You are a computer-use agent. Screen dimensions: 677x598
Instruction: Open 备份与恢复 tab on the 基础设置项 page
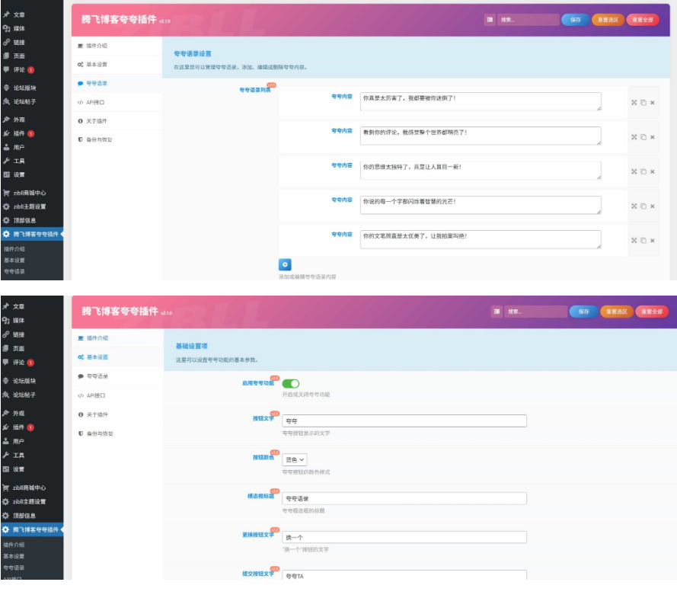(99, 433)
